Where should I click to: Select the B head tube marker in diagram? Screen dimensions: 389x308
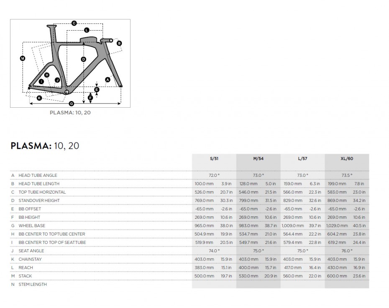point(119,43)
